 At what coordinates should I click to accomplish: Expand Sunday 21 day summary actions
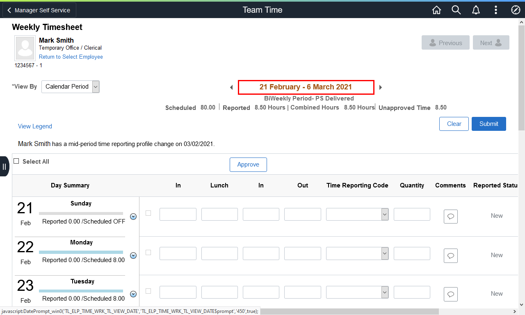(133, 217)
